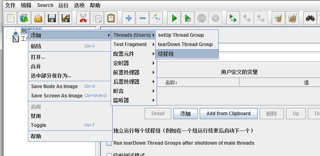Expand the 添加 submenu arrow

point(109,35)
